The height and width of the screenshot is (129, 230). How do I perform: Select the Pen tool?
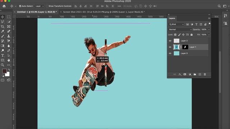tap(9, 51)
